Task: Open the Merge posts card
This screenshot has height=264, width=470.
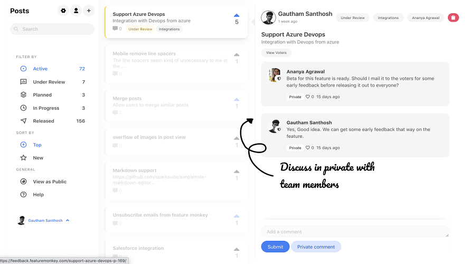Action: click(176, 106)
